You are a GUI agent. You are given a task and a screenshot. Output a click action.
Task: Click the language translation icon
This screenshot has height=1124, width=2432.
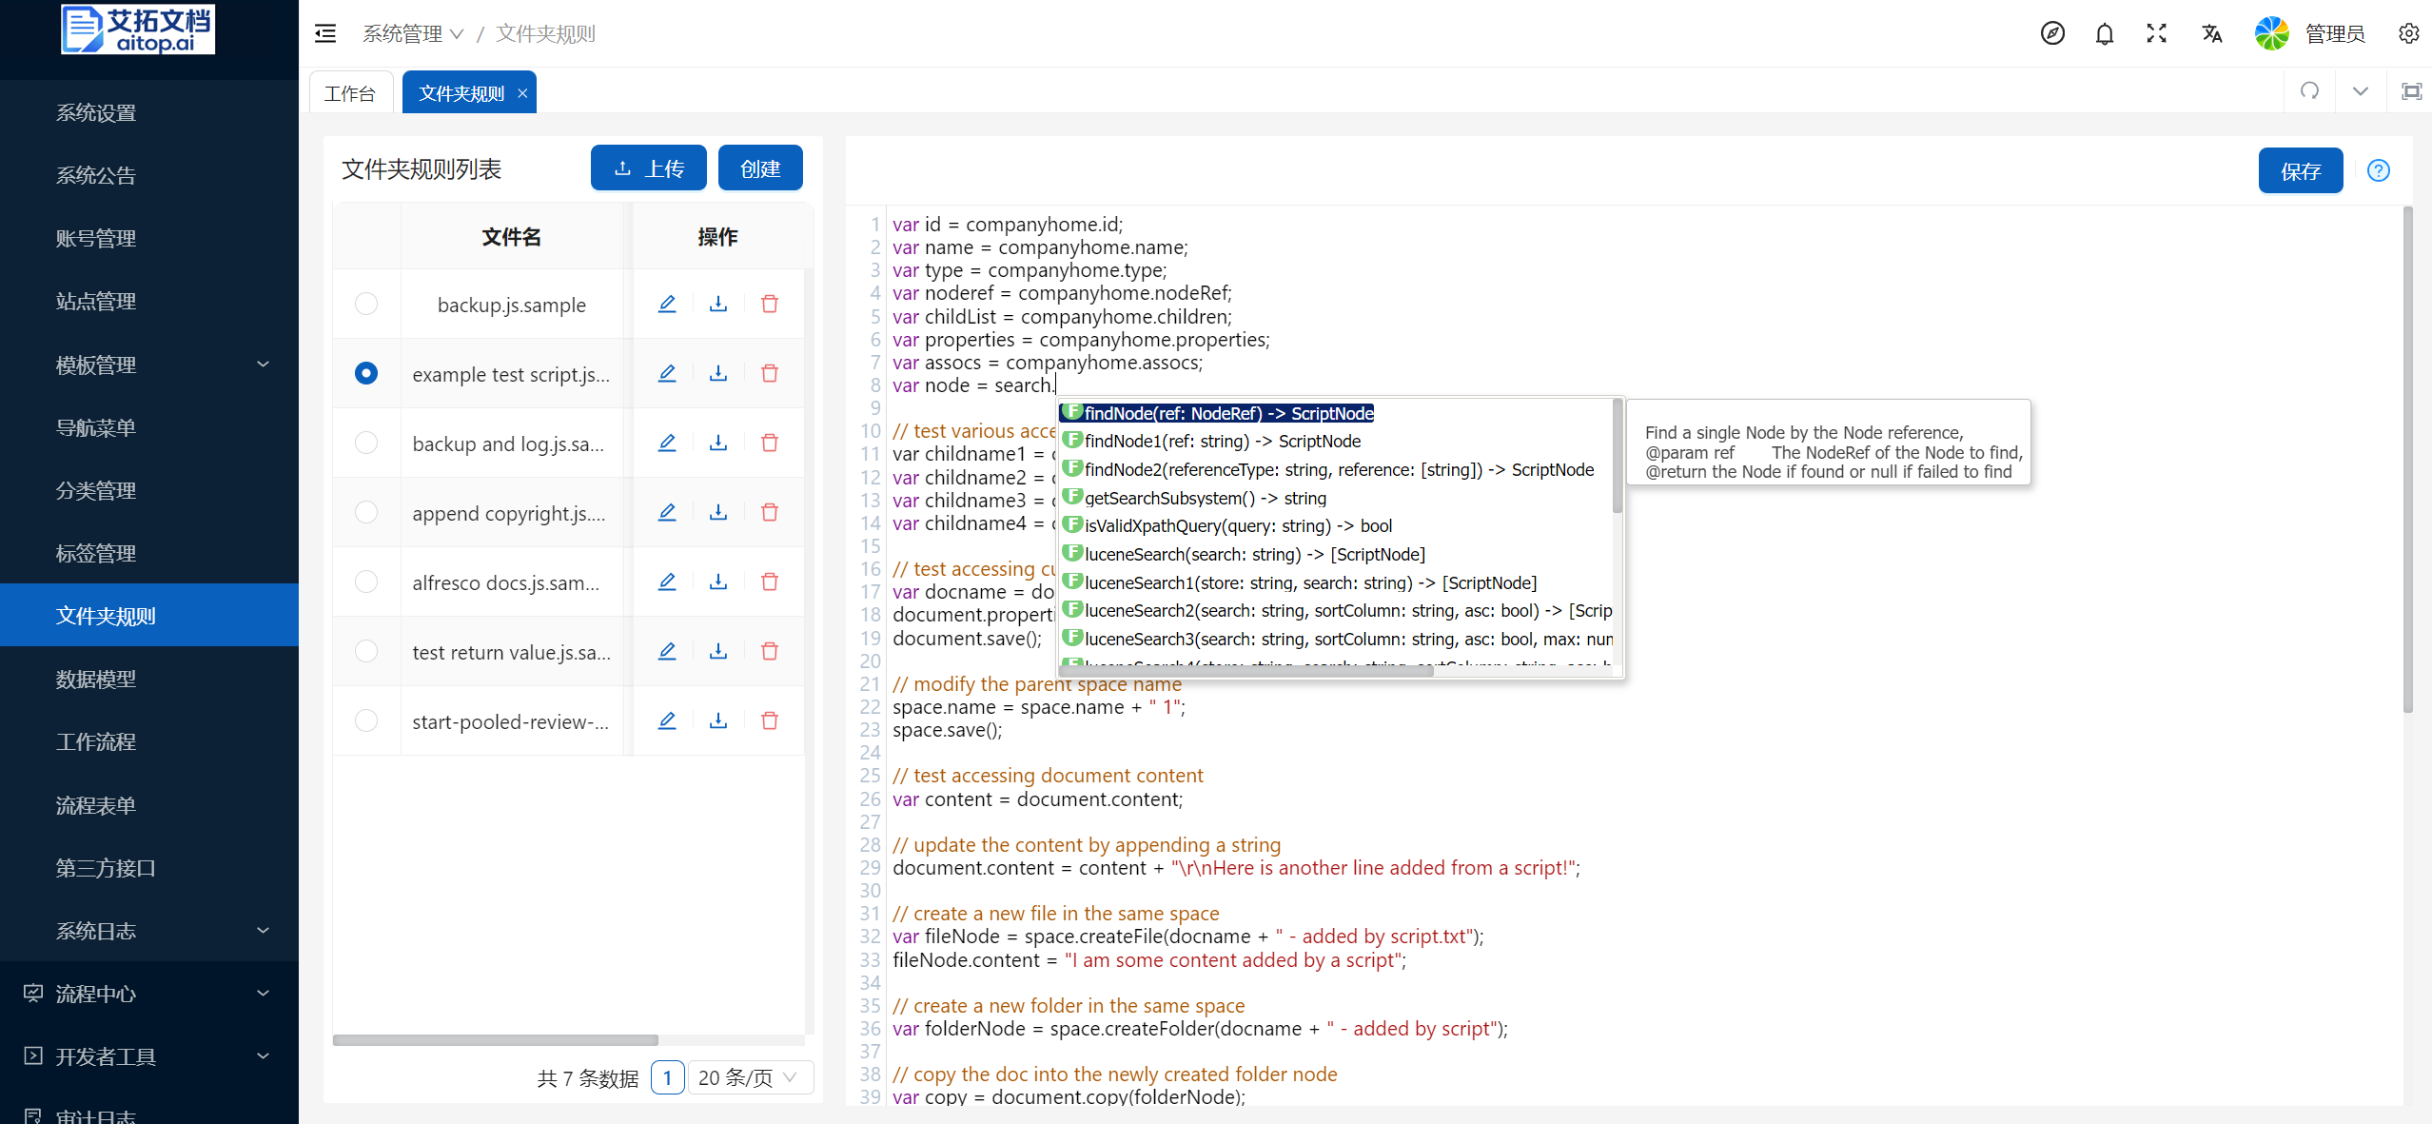(2211, 34)
